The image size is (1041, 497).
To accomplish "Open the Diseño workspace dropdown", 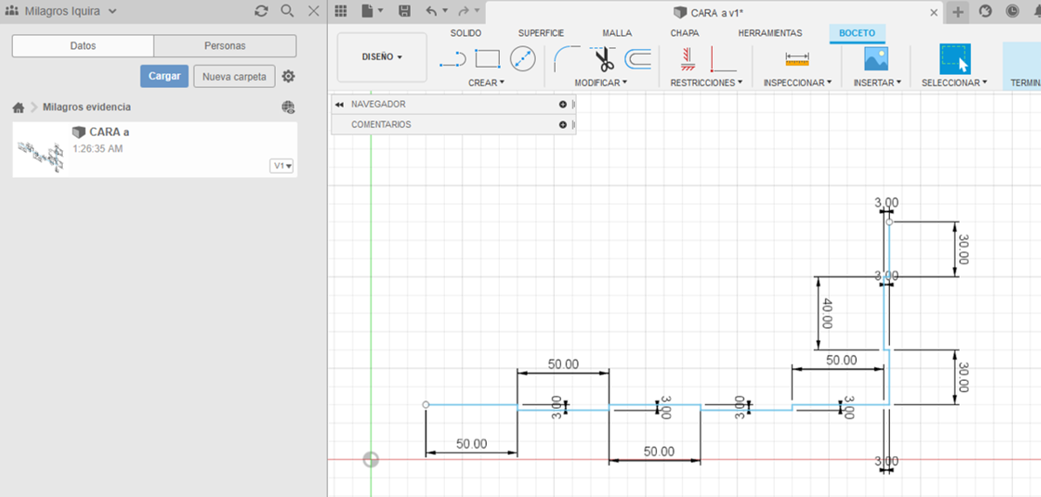I will coord(381,57).
